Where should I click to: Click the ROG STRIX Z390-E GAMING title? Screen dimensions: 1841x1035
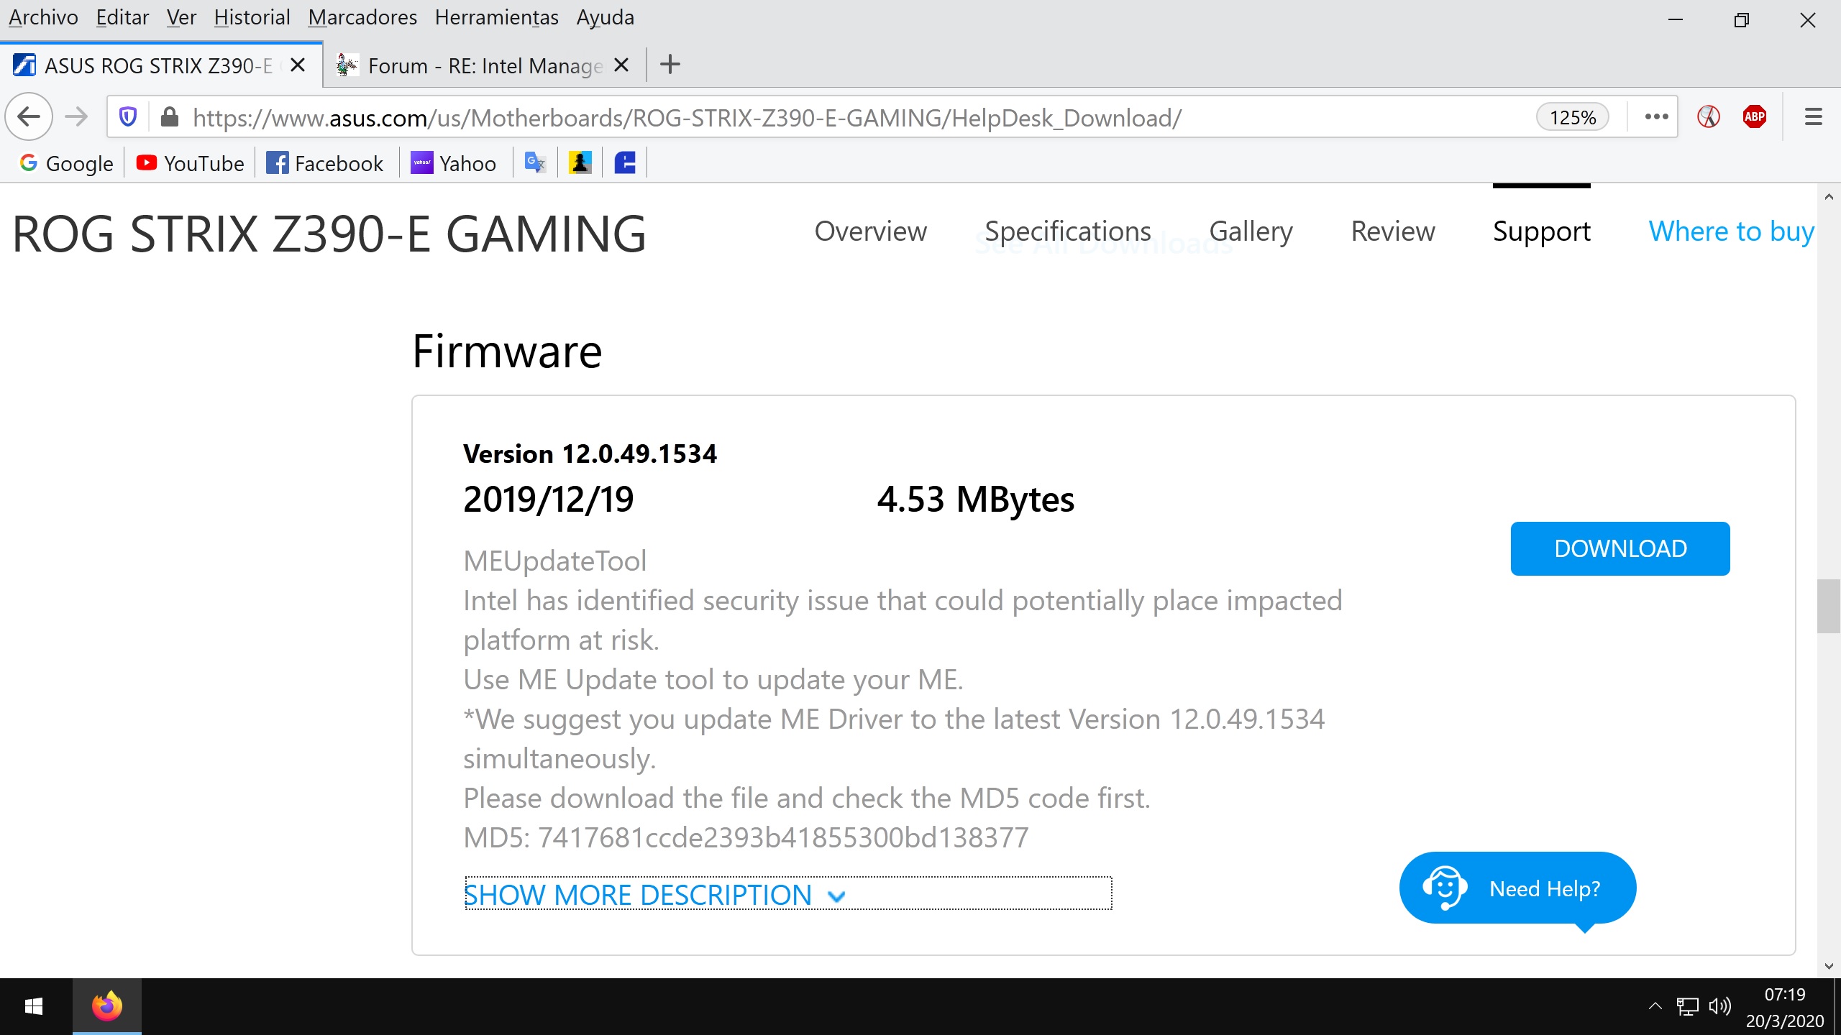pyautogui.click(x=329, y=234)
